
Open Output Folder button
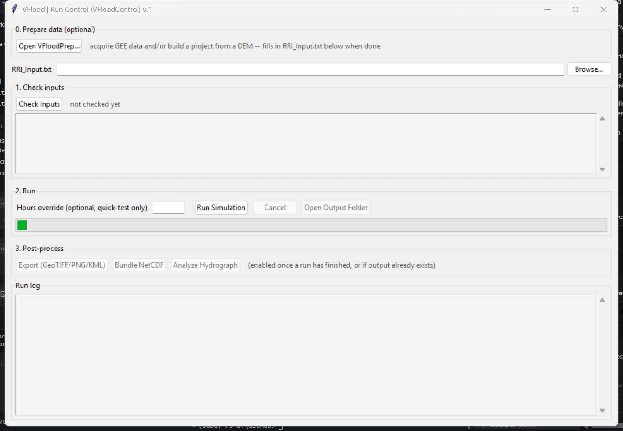[x=336, y=208]
